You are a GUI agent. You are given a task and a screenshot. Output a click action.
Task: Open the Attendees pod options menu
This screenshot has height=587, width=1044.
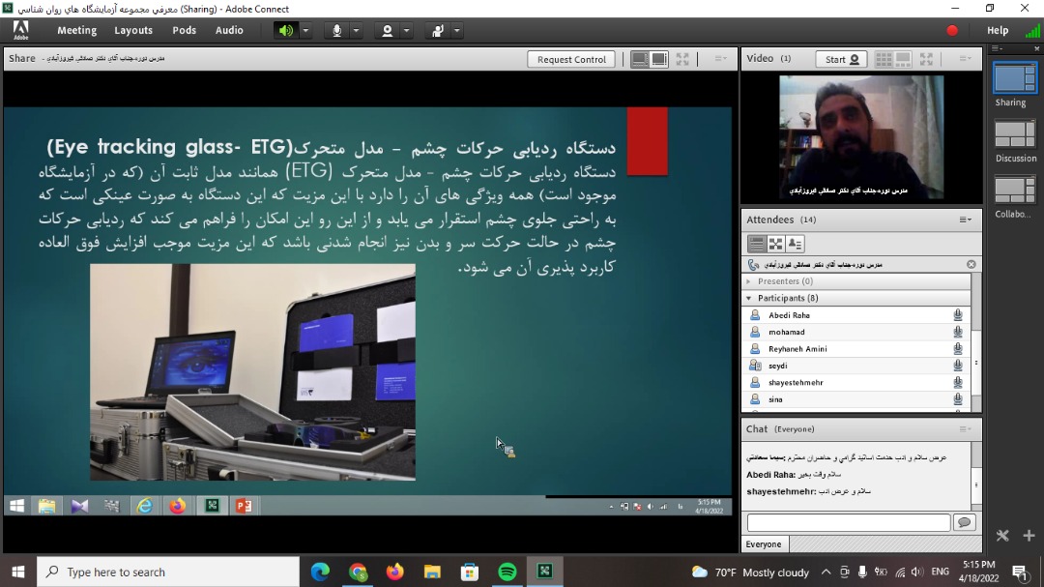click(x=965, y=220)
